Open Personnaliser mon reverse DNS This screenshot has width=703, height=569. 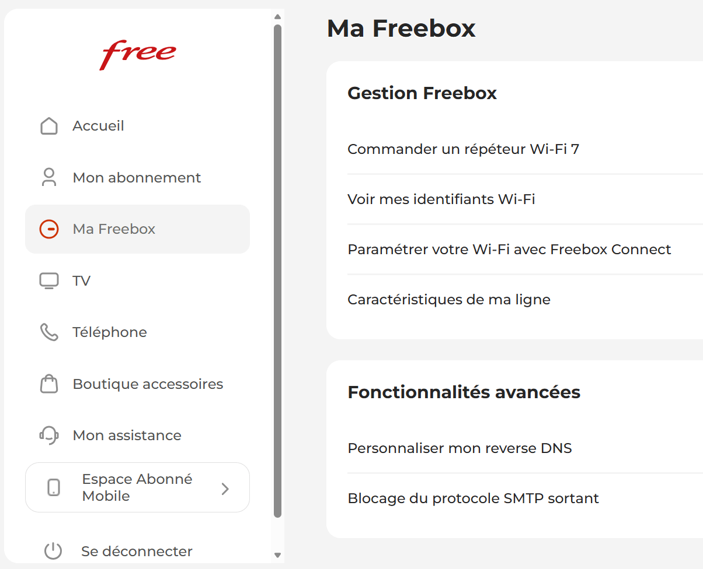pos(460,448)
